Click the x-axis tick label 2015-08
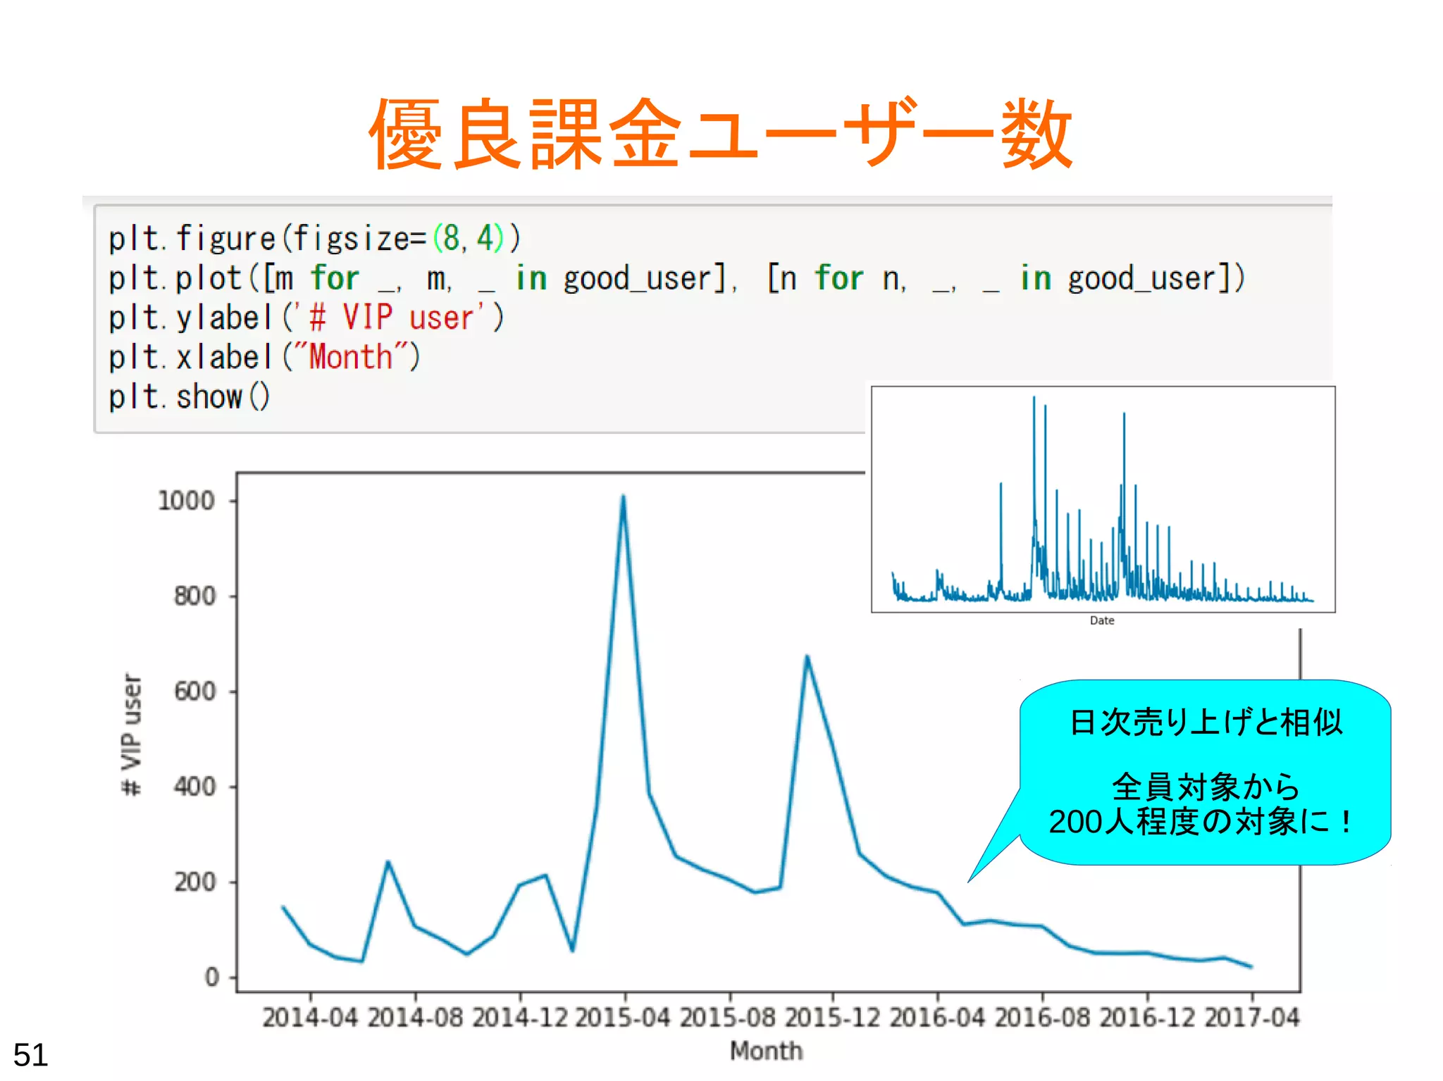The image size is (1443, 1081). [728, 1018]
